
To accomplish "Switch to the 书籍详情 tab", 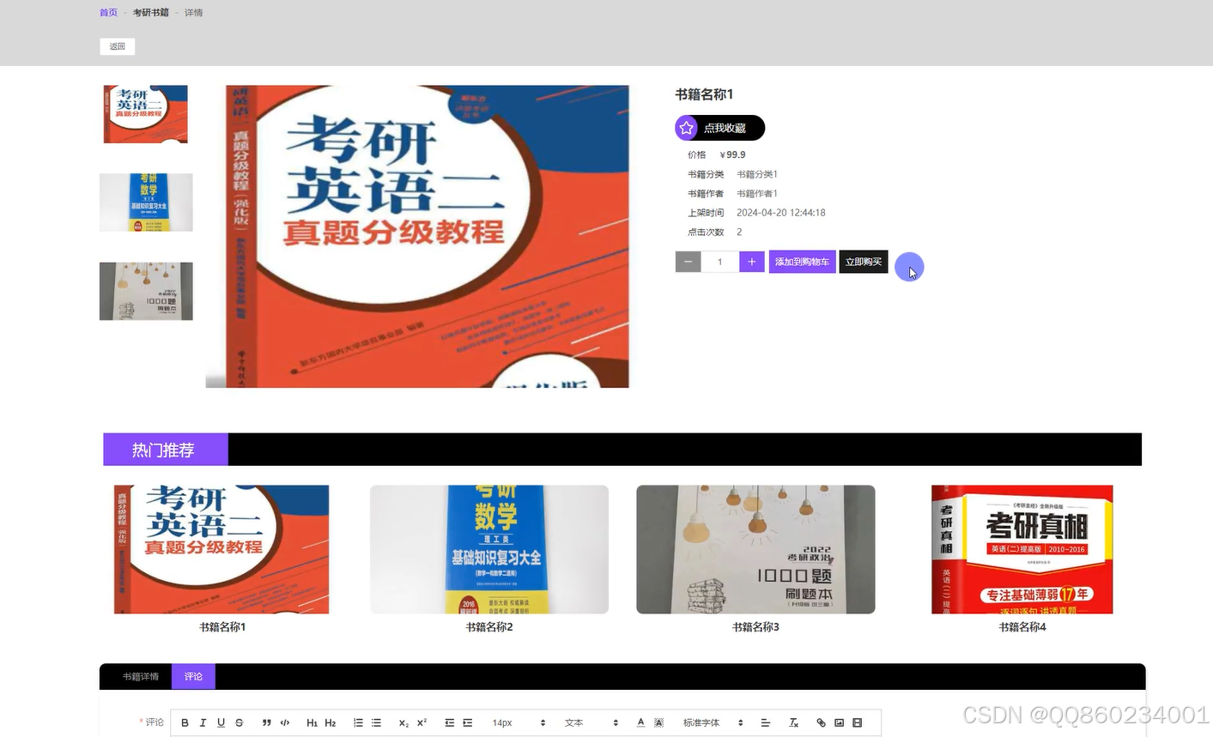I will click(140, 676).
